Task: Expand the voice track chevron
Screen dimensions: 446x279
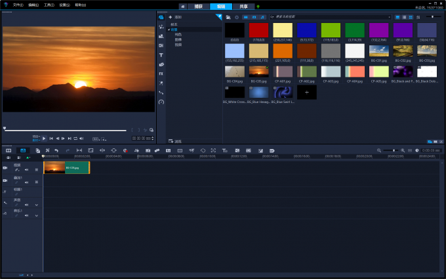Action: [x=37, y=205]
